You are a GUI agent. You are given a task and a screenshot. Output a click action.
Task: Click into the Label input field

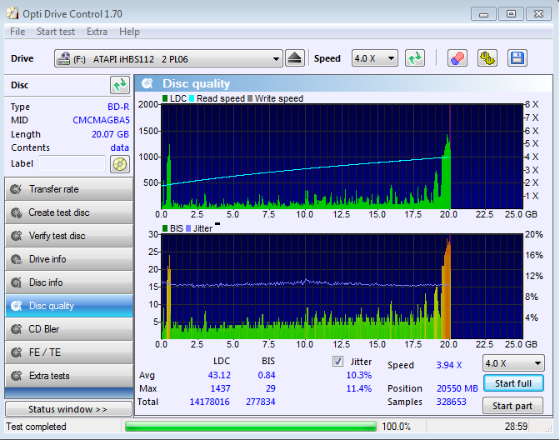point(72,163)
